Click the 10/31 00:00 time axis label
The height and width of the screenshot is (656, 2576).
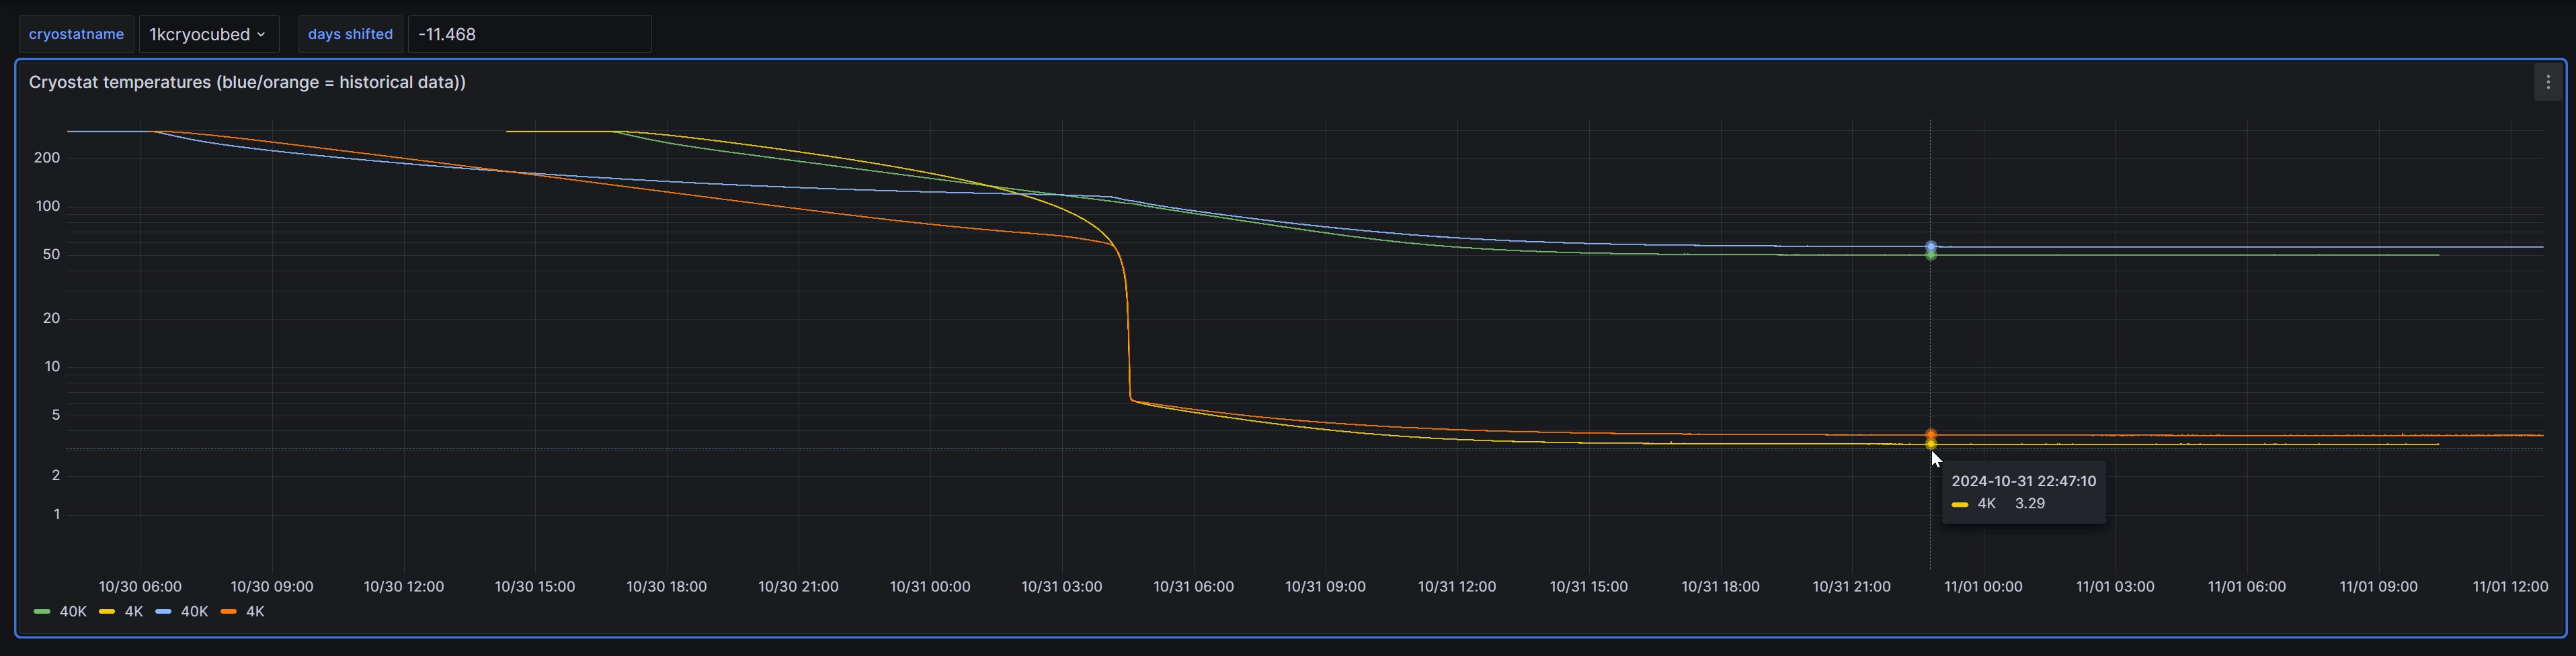click(x=930, y=587)
